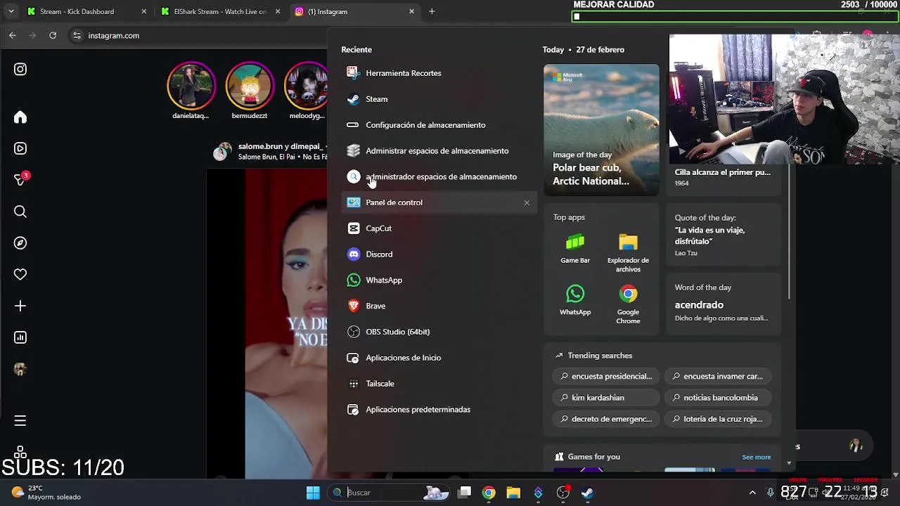Screen dimensions: 900x506
Task: Open Instagram Home from the sidebar
Action: [20, 117]
